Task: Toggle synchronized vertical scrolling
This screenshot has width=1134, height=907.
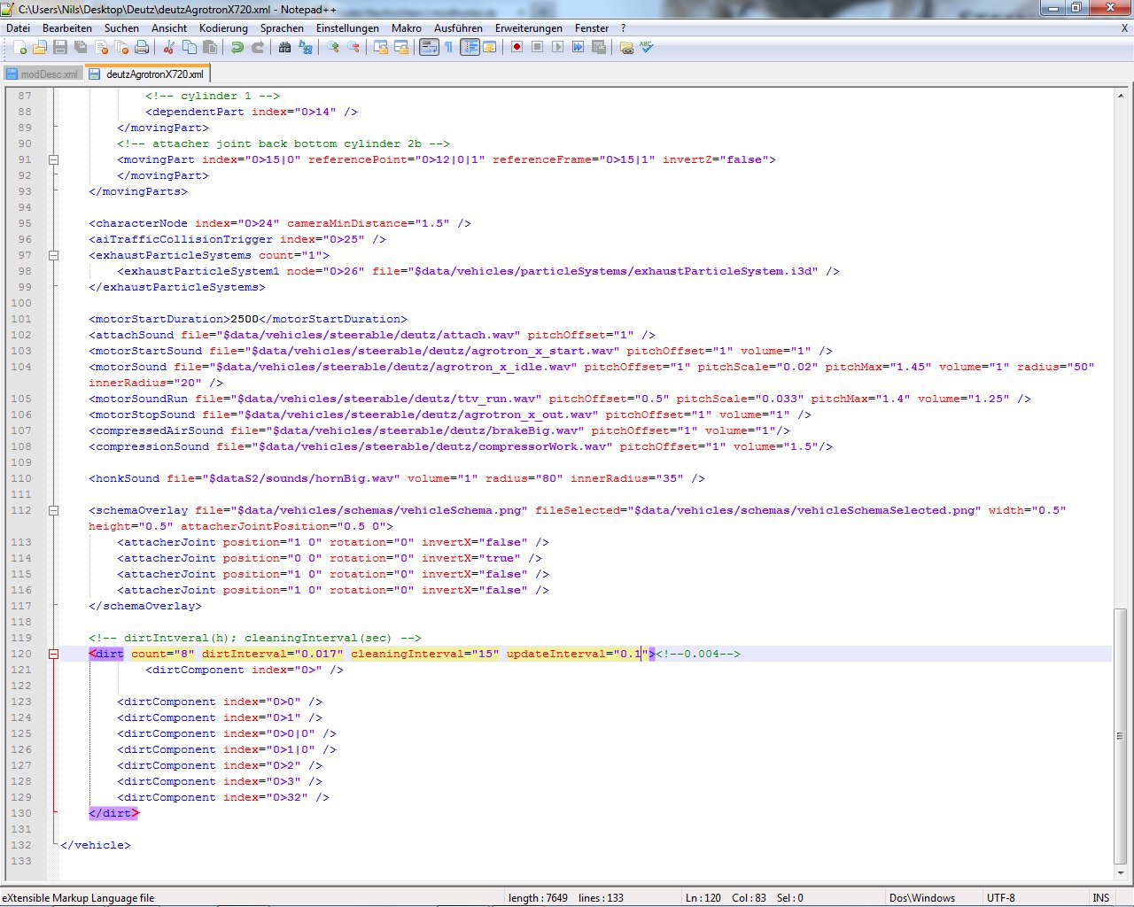Action: pyautogui.click(x=381, y=47)
